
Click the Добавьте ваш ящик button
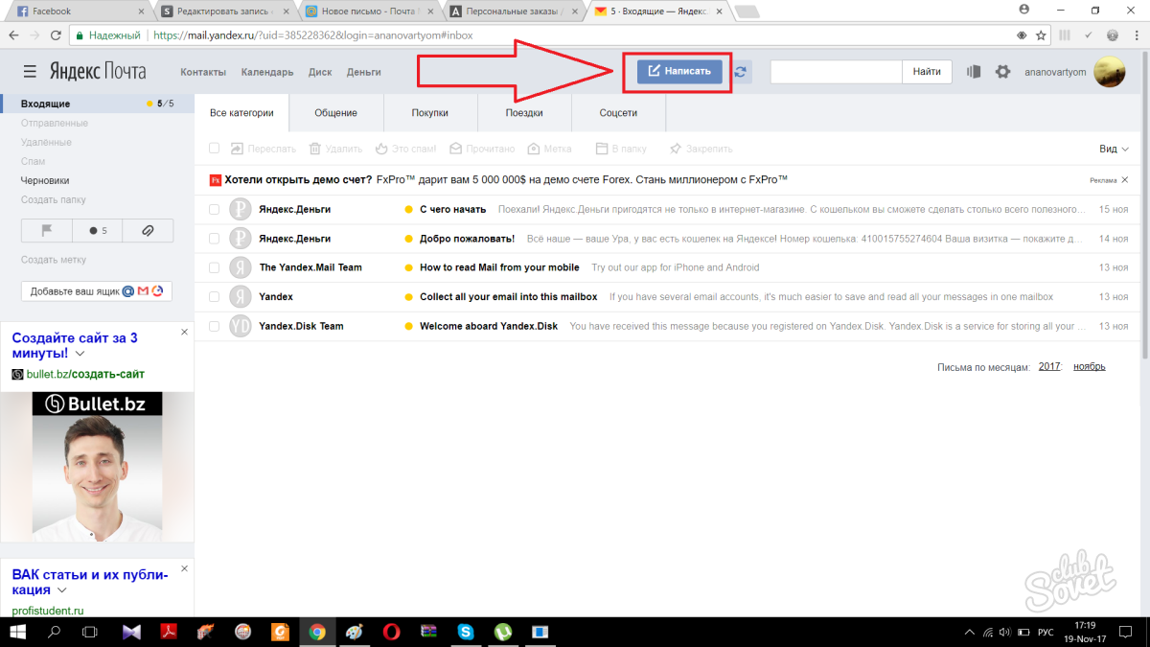click(x=97, y=290)
